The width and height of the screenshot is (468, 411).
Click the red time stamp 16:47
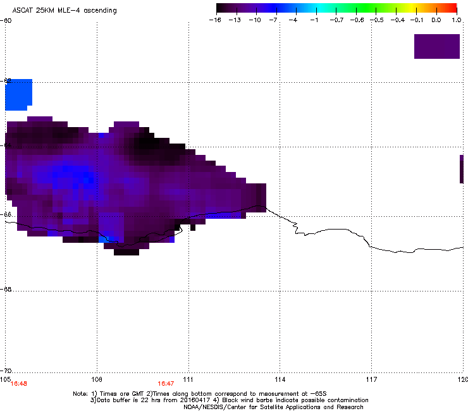[x=166, y=384]
